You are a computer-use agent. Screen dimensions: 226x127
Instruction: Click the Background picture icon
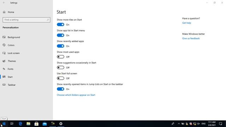(x=4, y=37)
